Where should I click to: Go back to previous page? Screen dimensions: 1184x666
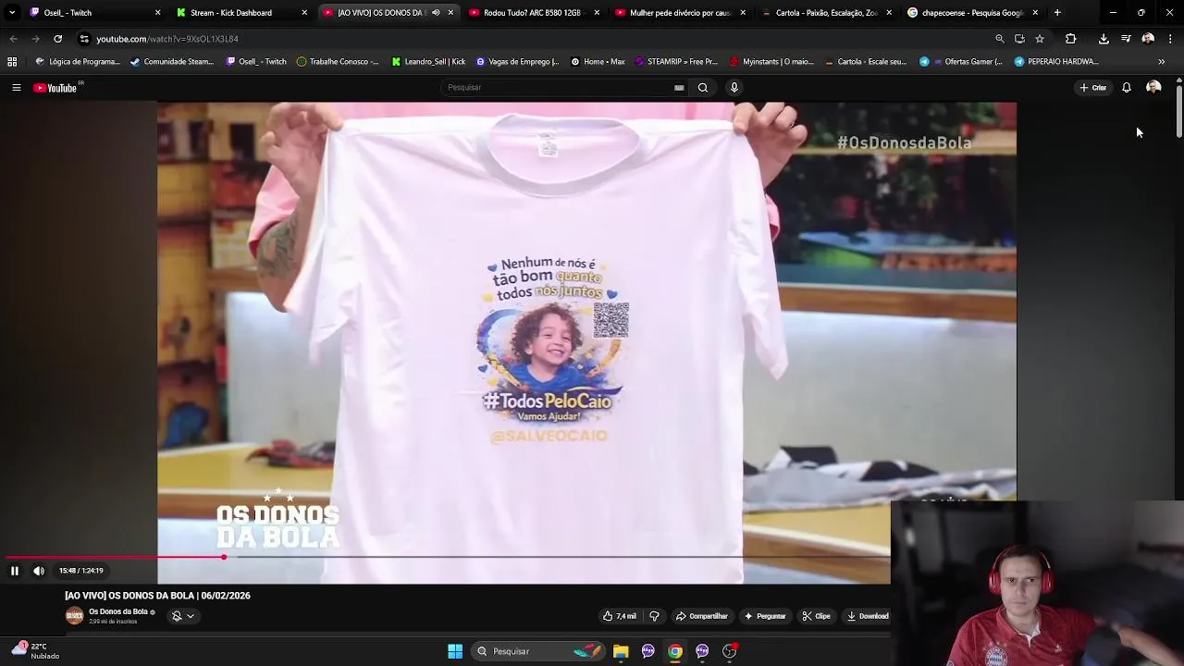[x=13, y=39]
